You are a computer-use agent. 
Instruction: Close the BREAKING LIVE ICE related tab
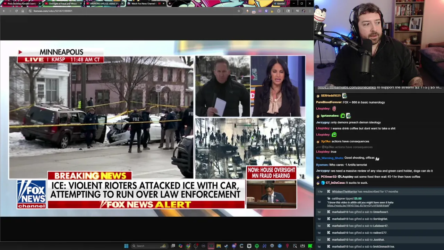tap(122, 3)
